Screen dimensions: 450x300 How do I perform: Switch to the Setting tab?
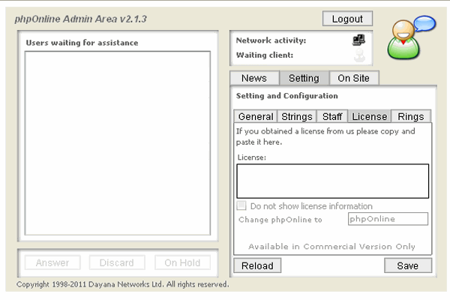pyautogui.click(x=304, y=78)
